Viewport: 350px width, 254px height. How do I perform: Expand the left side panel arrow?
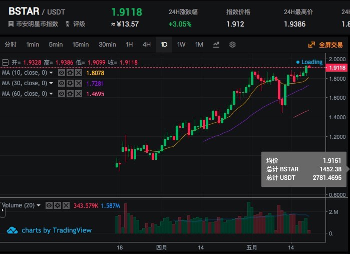tap(3, 210)
